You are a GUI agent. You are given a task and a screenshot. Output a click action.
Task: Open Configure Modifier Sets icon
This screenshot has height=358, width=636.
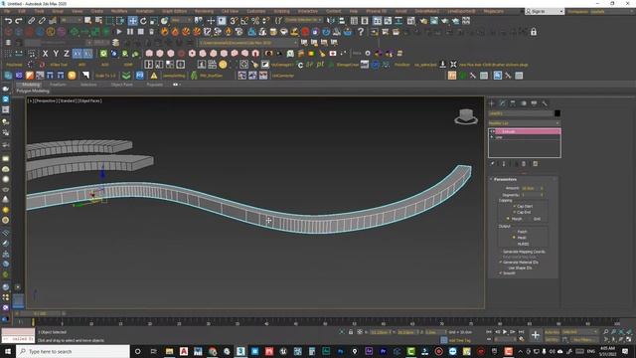click(536, 164)
